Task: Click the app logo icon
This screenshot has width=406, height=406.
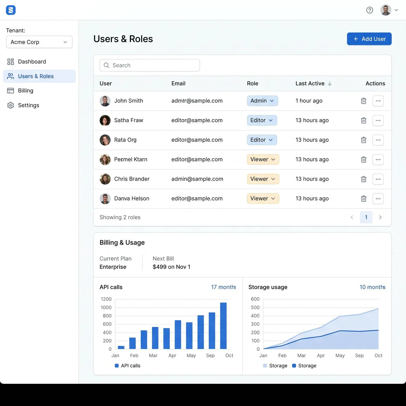Action: [11, 10]
